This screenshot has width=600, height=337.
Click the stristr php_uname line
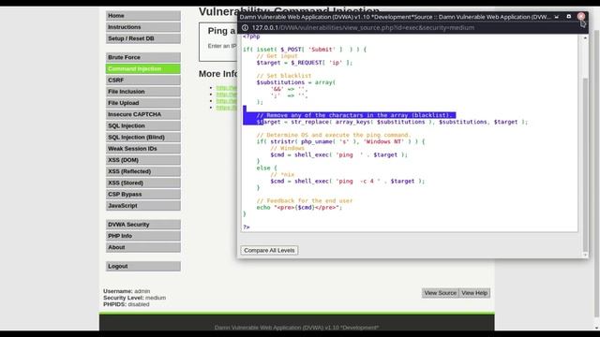point(340,141)
